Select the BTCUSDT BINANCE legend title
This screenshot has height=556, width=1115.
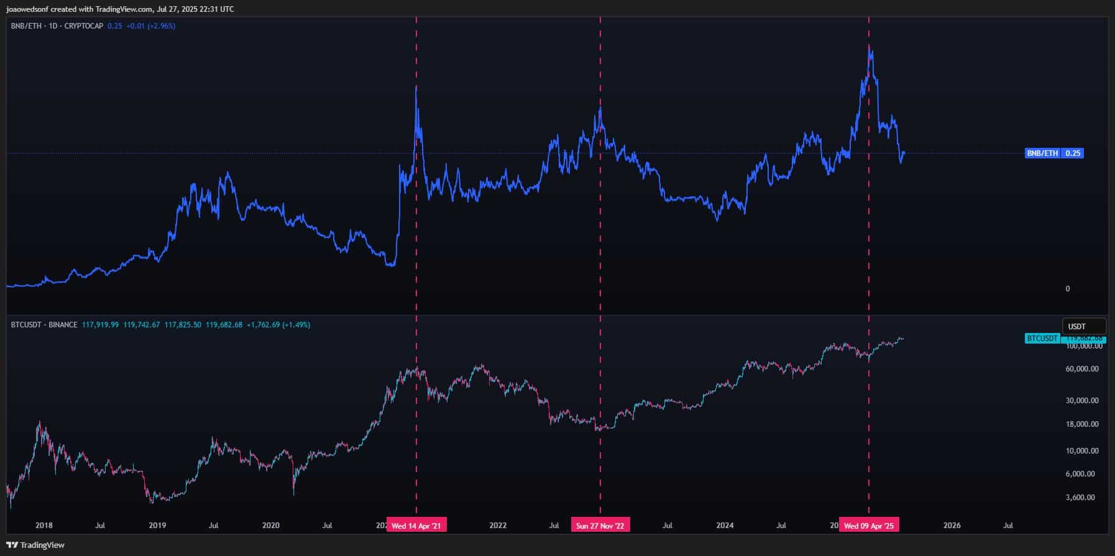tap(44, 325)
